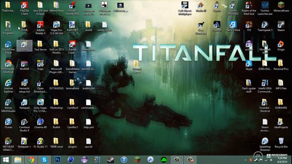Select the QuickTime Player shortcut

8,47
